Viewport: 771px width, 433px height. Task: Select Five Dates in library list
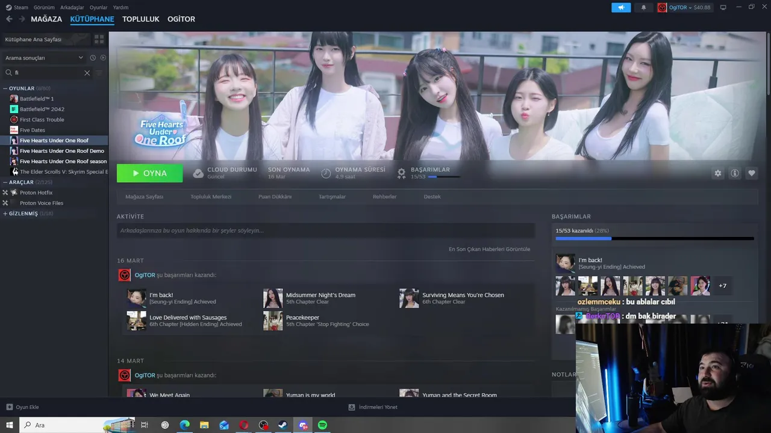click(x=33, y=130)
